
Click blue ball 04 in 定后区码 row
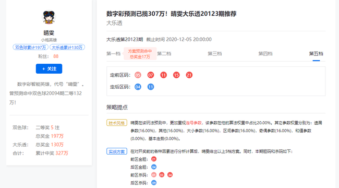[x=138, y=87]
